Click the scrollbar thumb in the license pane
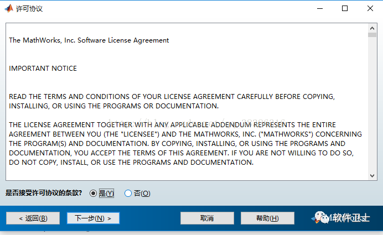 tap(372, 35)
